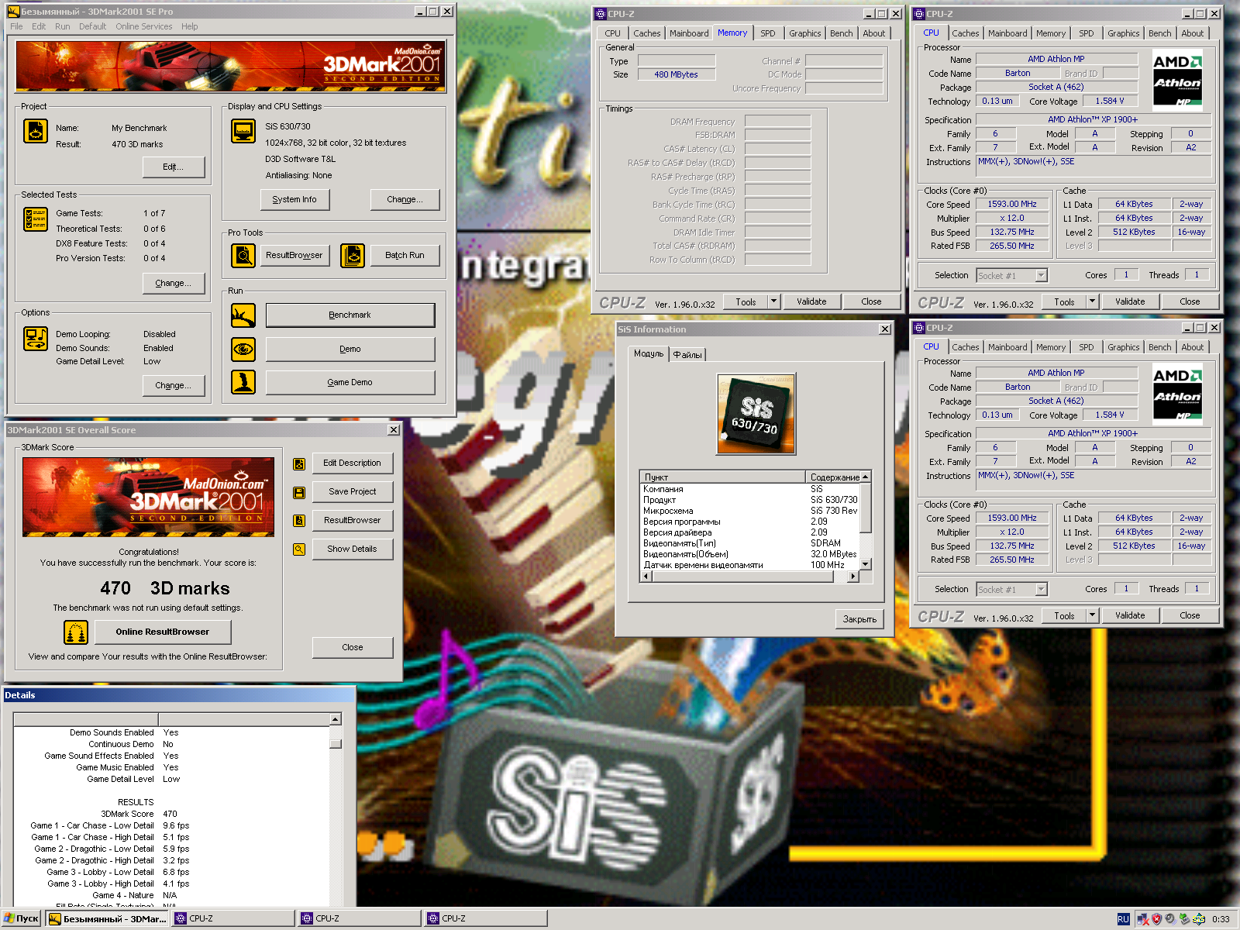Viewport: 1240px width, 930px height.
Task: Expand Socket #1 selection in lower CPU-Z window
Action: coord(1041,590)
